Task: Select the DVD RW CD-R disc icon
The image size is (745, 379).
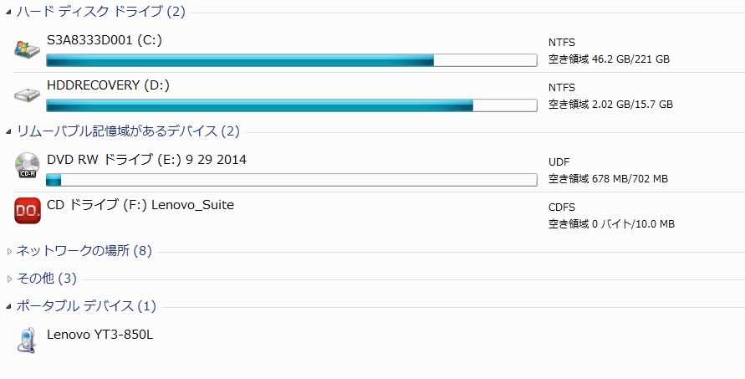Action: tap(27, 165)
